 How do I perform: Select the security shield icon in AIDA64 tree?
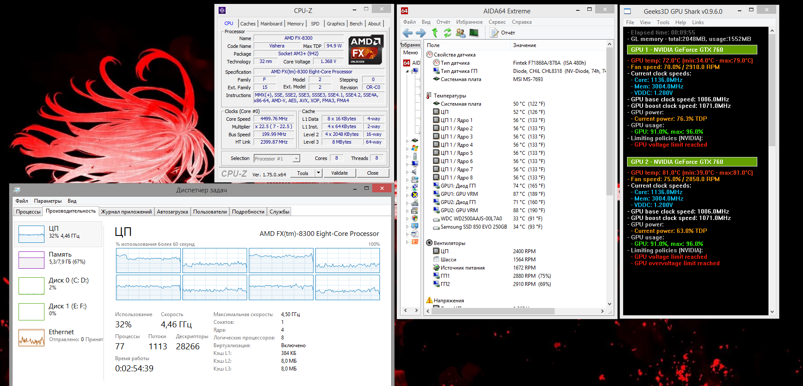415,218
